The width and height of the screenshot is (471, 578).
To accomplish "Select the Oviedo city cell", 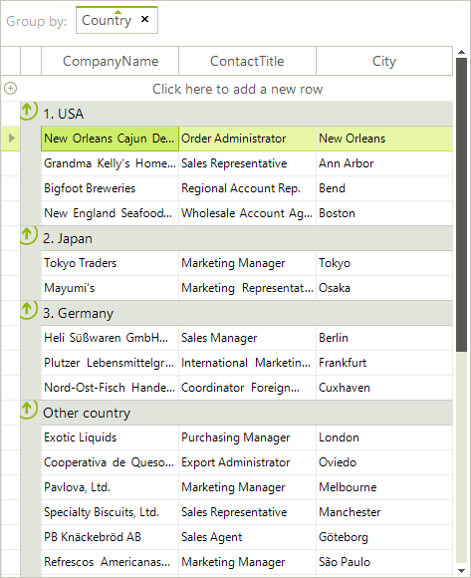I will pyautogui.click(x=384, y=462).
